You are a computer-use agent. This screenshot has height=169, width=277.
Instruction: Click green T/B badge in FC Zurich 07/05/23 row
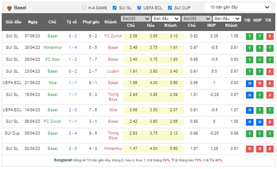point(250,36)
